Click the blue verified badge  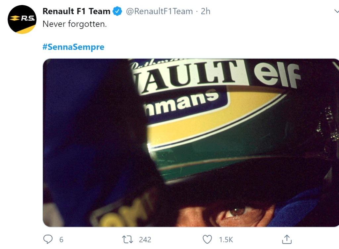click(x=117, y=11)
